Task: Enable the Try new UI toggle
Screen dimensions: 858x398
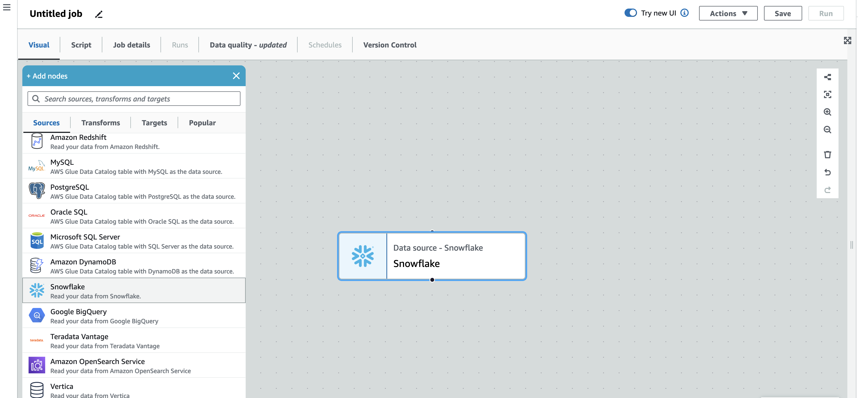Action: [631, 13]
